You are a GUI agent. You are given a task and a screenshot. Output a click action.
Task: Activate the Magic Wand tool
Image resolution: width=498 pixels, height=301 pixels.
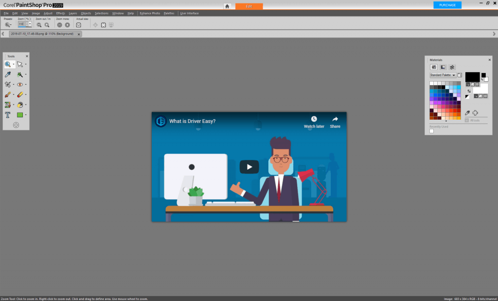pos(20,74)
